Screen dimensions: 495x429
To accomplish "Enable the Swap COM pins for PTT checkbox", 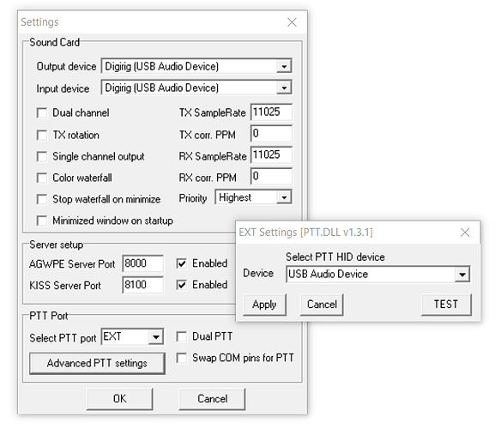I will click(x=182, y=359).
